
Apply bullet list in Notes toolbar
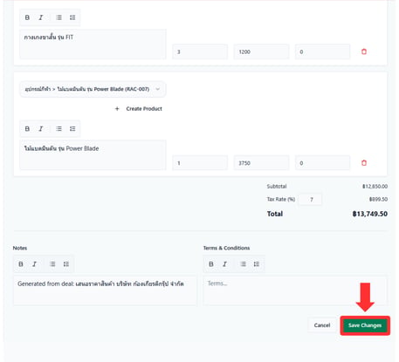tap(52, 264)
